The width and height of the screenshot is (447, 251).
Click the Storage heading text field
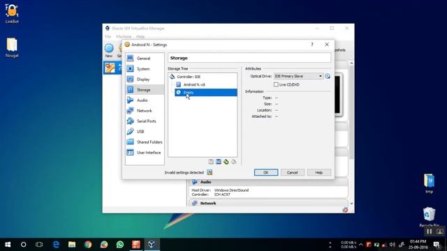pyautogui.click(x=249, y=58)
